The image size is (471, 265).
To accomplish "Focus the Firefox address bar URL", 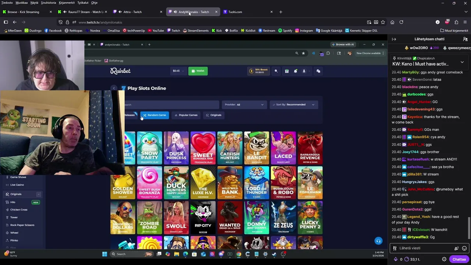I will tap(100, 22).
